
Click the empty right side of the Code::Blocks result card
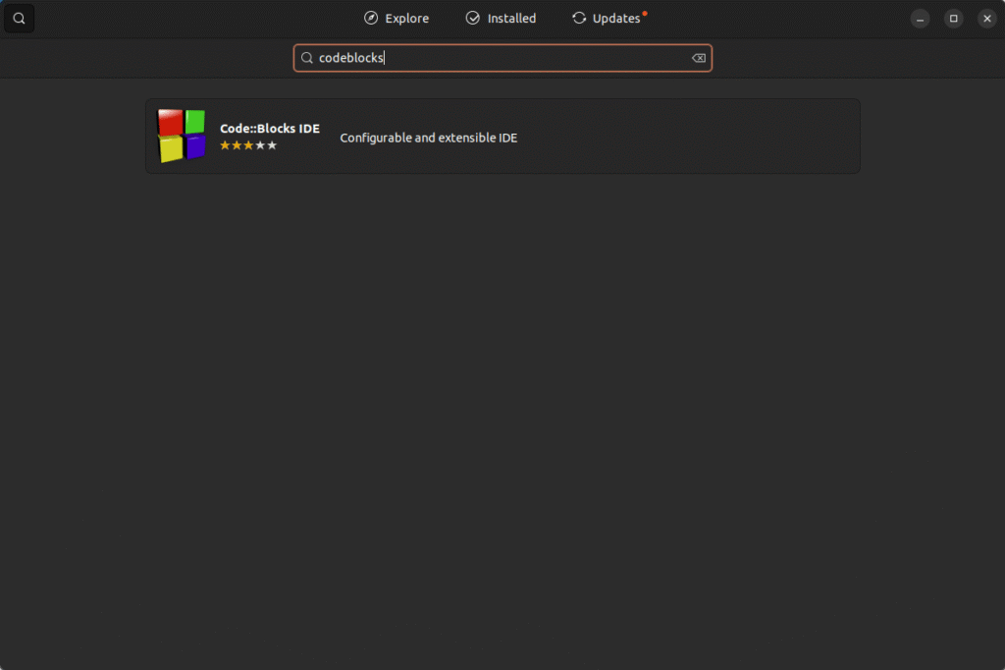736,137
